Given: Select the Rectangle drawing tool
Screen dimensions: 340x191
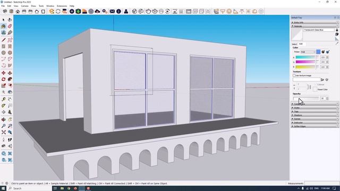Looking at the screenshot, I should tap(4, 46).
